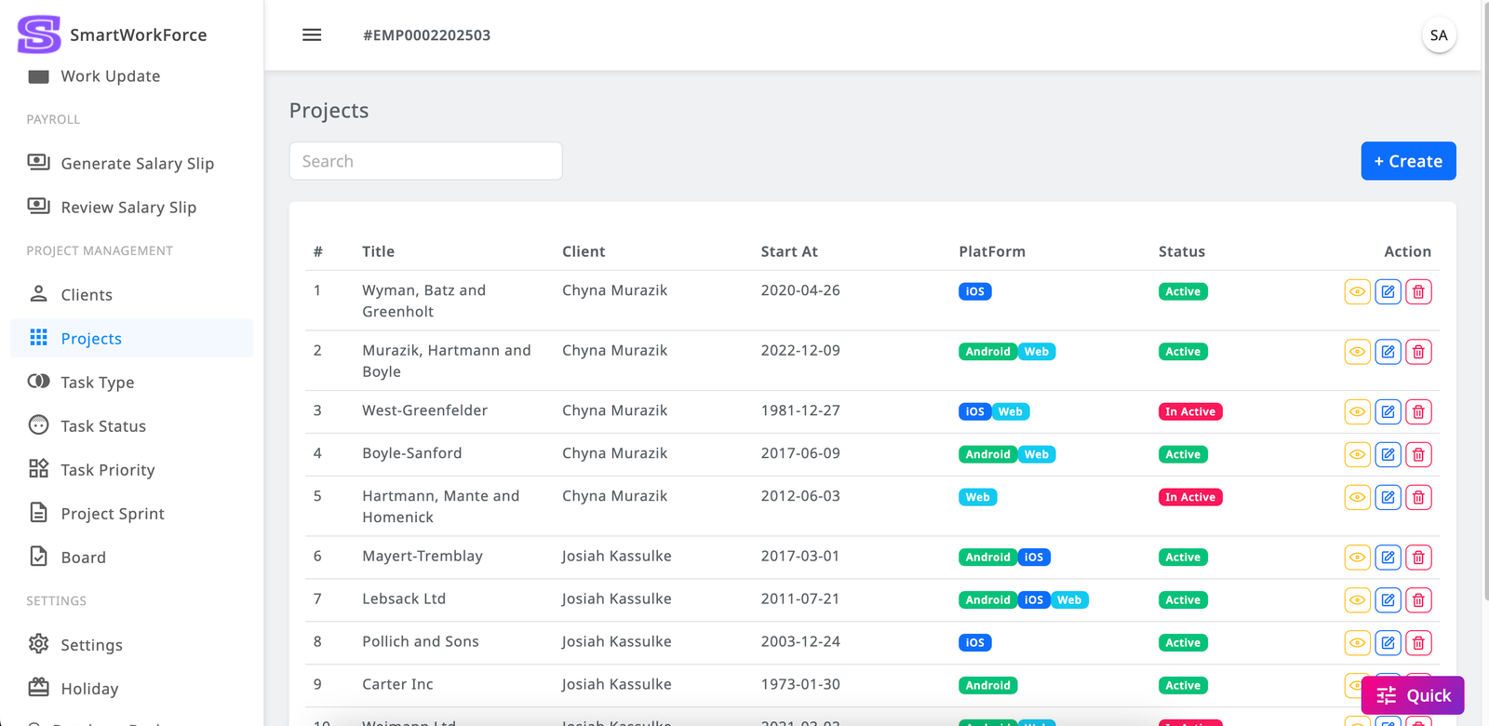This screenshot has width=1489, height=726.
Task: Click the SmartWorkForce logo
Action: tap(39, 34)
